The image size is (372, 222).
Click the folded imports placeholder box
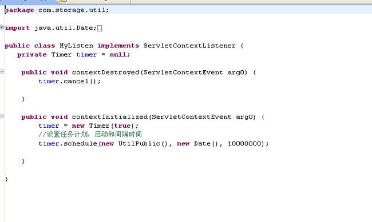tap(100, 28)
